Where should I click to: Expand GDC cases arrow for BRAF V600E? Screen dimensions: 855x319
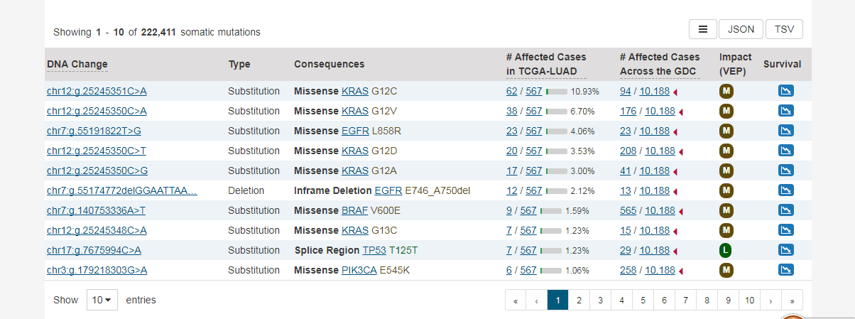click(681, 211)
